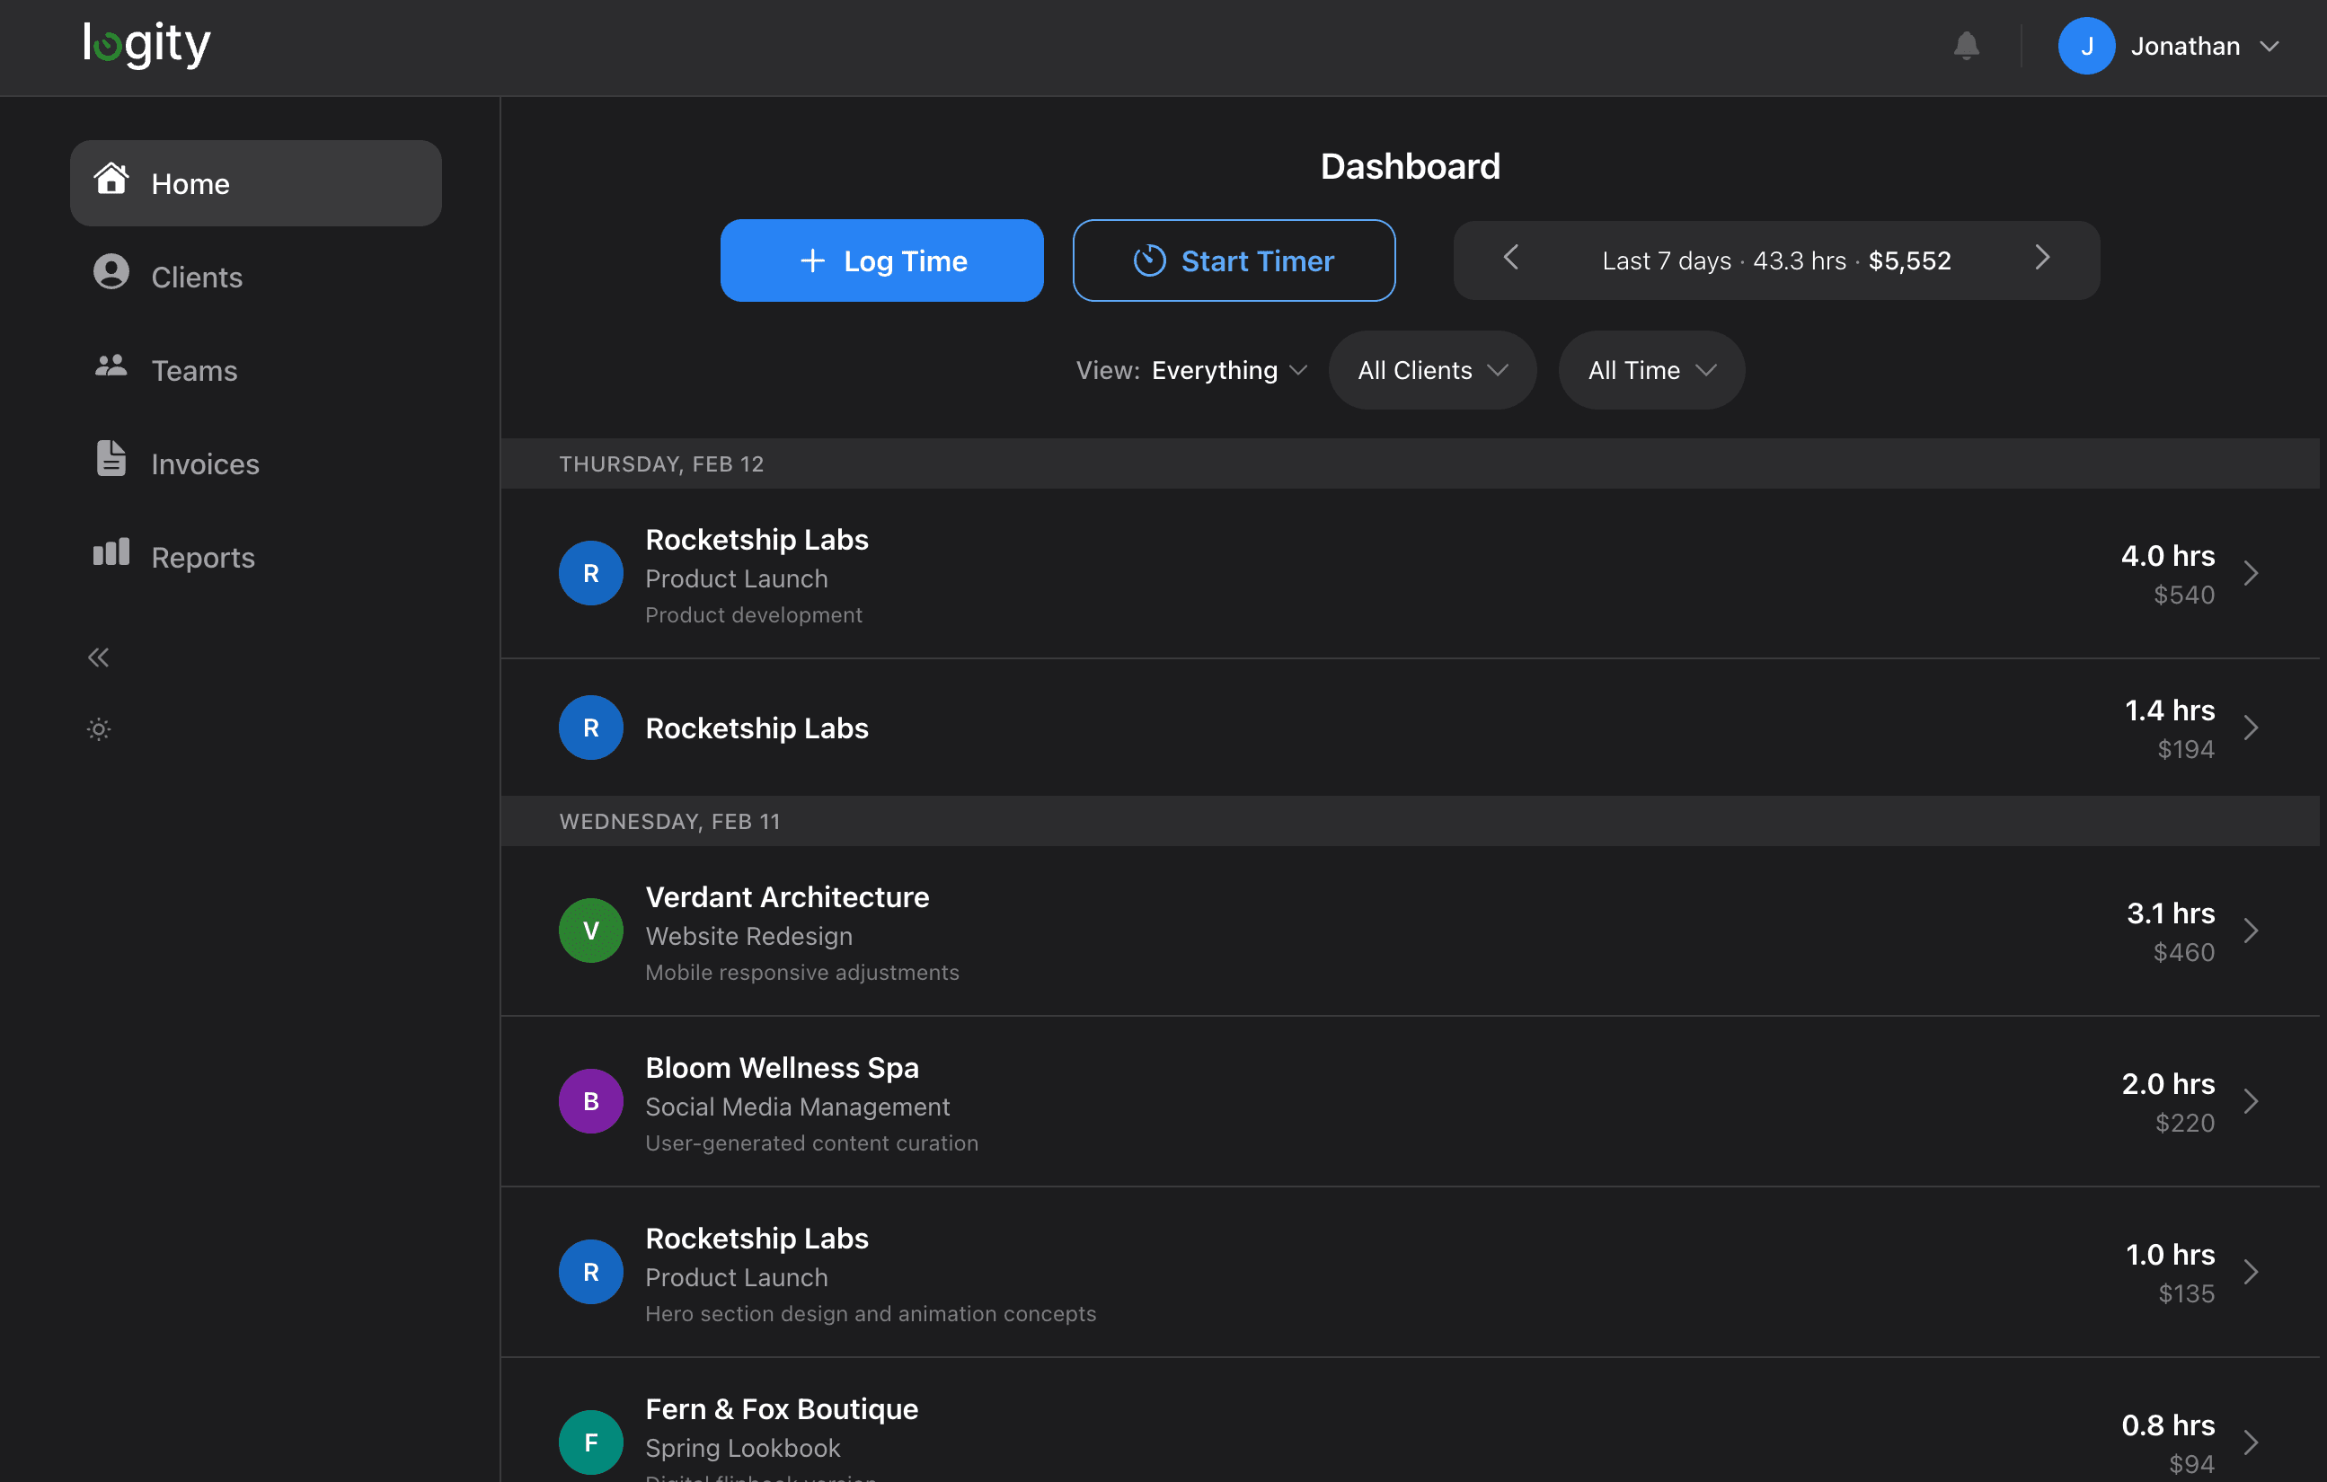Open Teams using the people icon
Image resolution: width=2327 pixels, height=1482 pixels.
pos(111,367)
